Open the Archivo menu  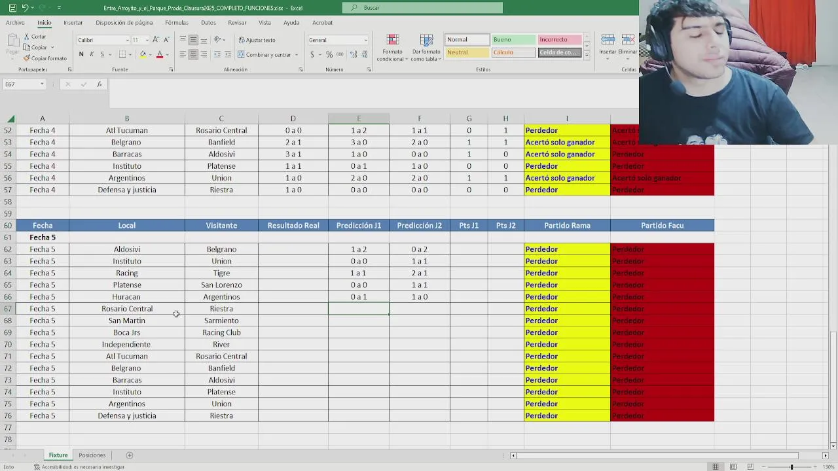click(15, 22)
